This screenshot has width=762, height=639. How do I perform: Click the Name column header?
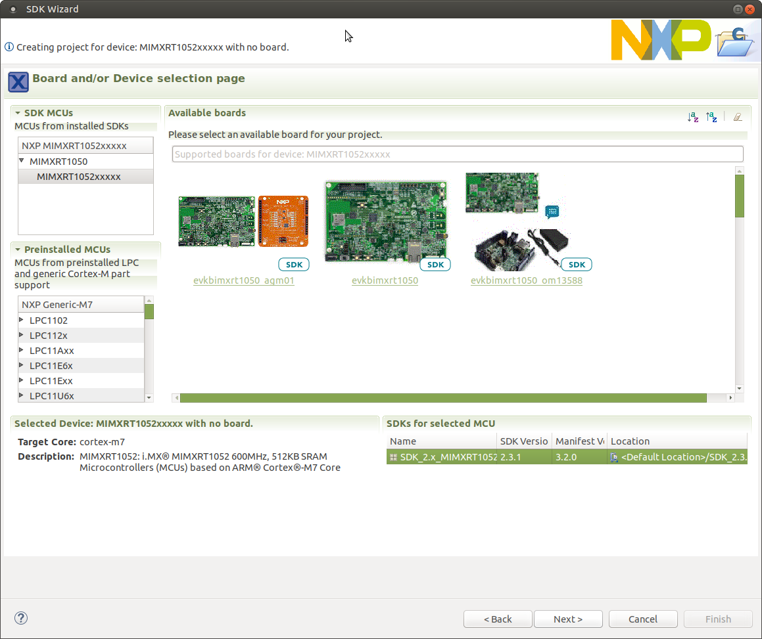coord(442,441)
